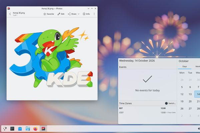This screenshot has height=133, width=200.
Task: Open the Edit mode for the image
Action: tap(61, 14)
